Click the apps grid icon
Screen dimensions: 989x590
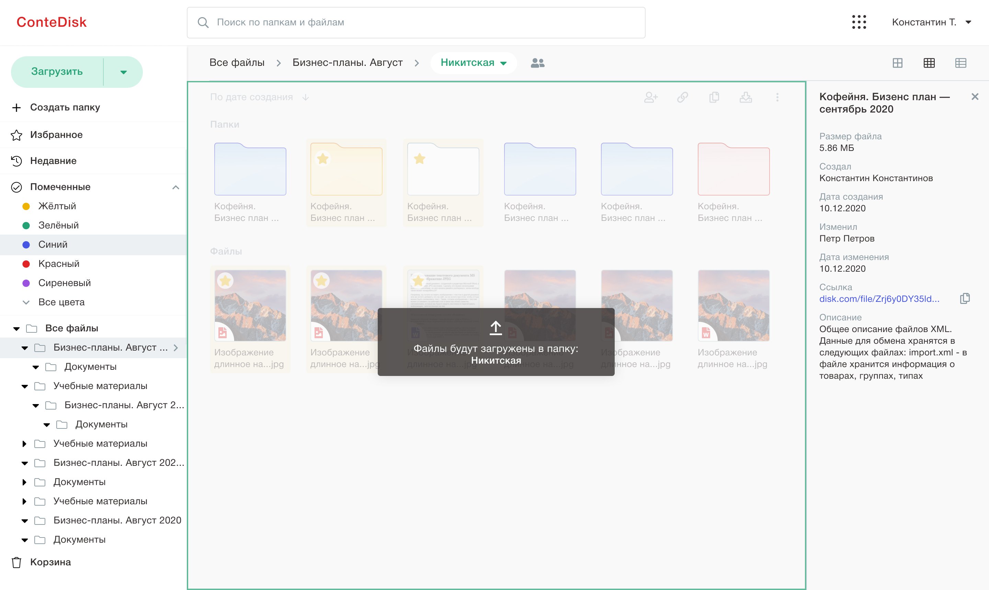pos(859,22)
